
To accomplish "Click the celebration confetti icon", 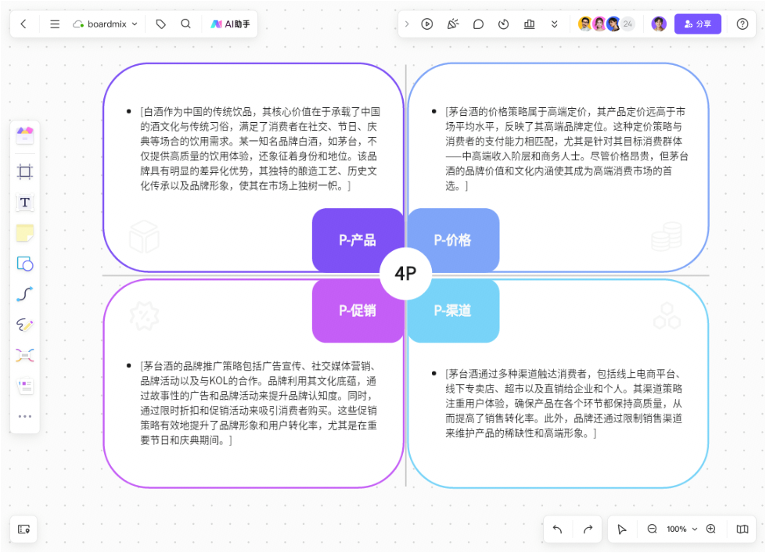I will 453,24.
